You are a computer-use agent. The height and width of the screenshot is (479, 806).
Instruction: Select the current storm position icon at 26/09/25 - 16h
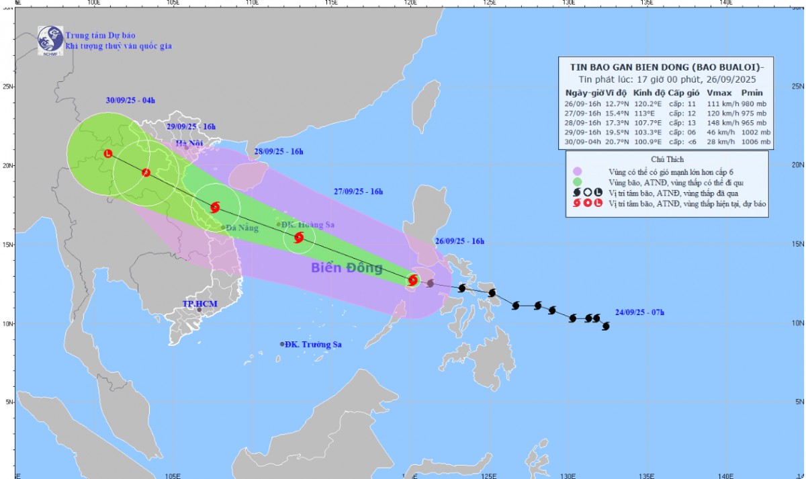[413, 280]
